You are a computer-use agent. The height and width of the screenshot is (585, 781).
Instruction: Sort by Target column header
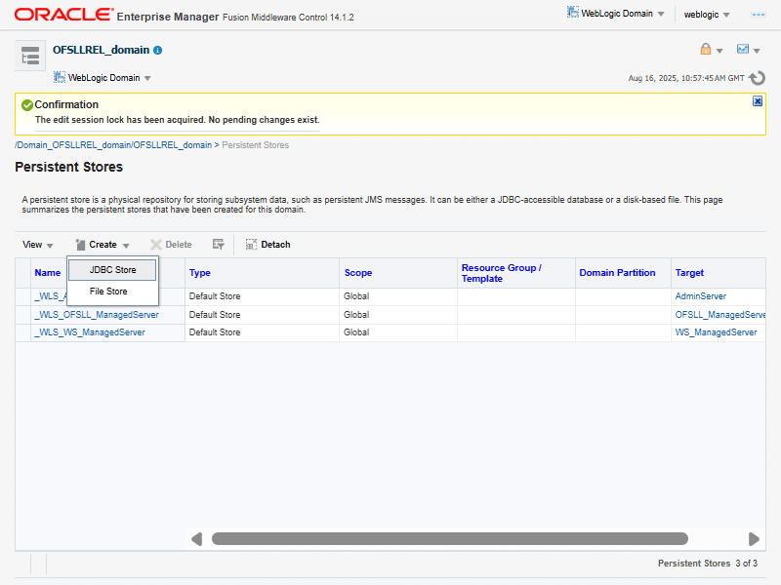(689, 273)
